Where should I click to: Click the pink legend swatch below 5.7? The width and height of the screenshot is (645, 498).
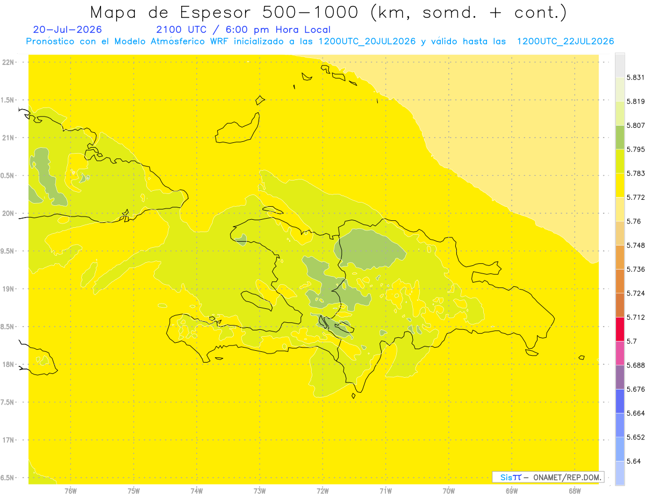pos(620,353)
